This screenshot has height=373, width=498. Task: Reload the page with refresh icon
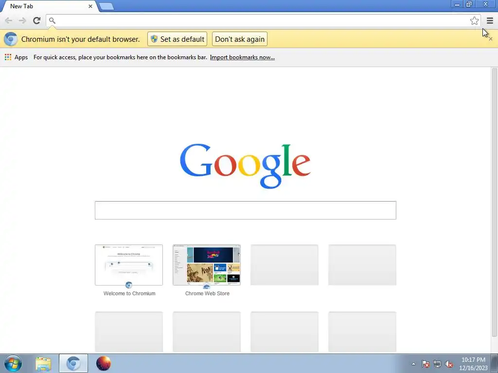coord(37,20)
